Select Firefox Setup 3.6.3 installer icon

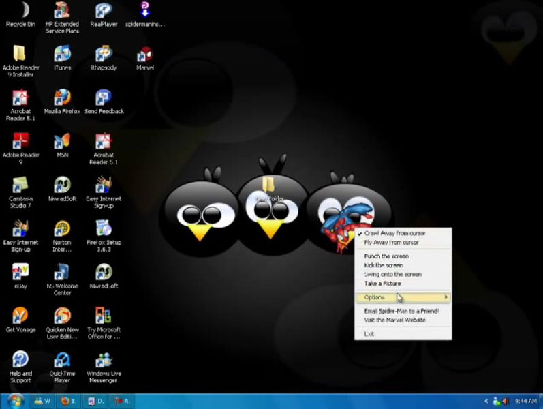(104, 235)
